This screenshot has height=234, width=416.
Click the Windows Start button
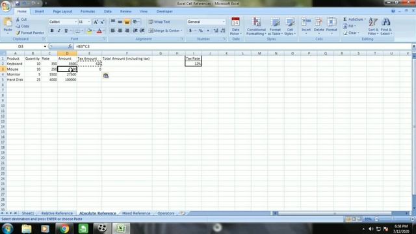tap(7, 228)
